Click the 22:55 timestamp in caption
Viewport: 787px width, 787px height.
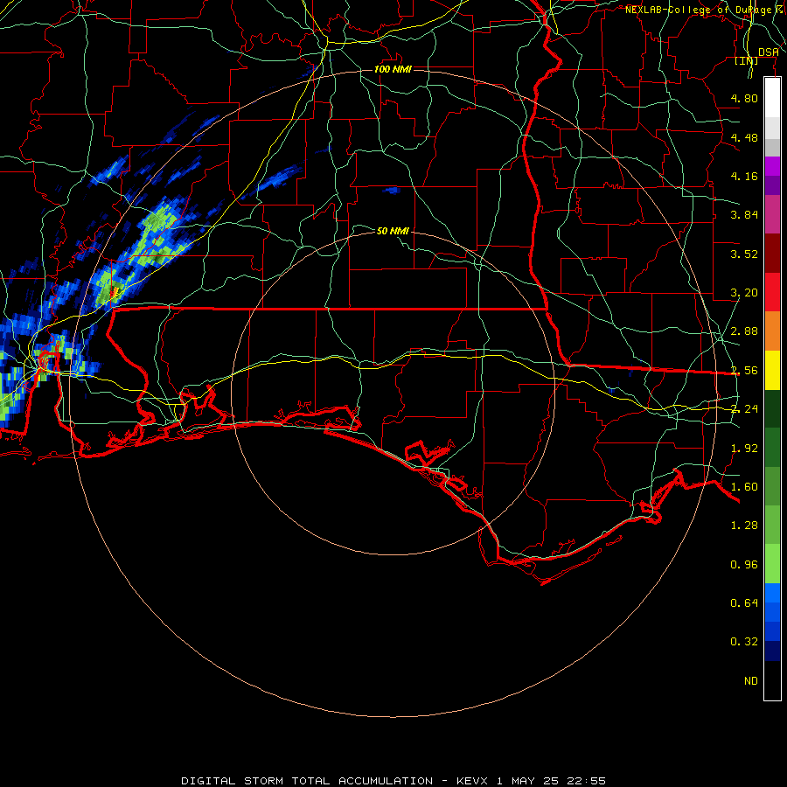point(586,781)
